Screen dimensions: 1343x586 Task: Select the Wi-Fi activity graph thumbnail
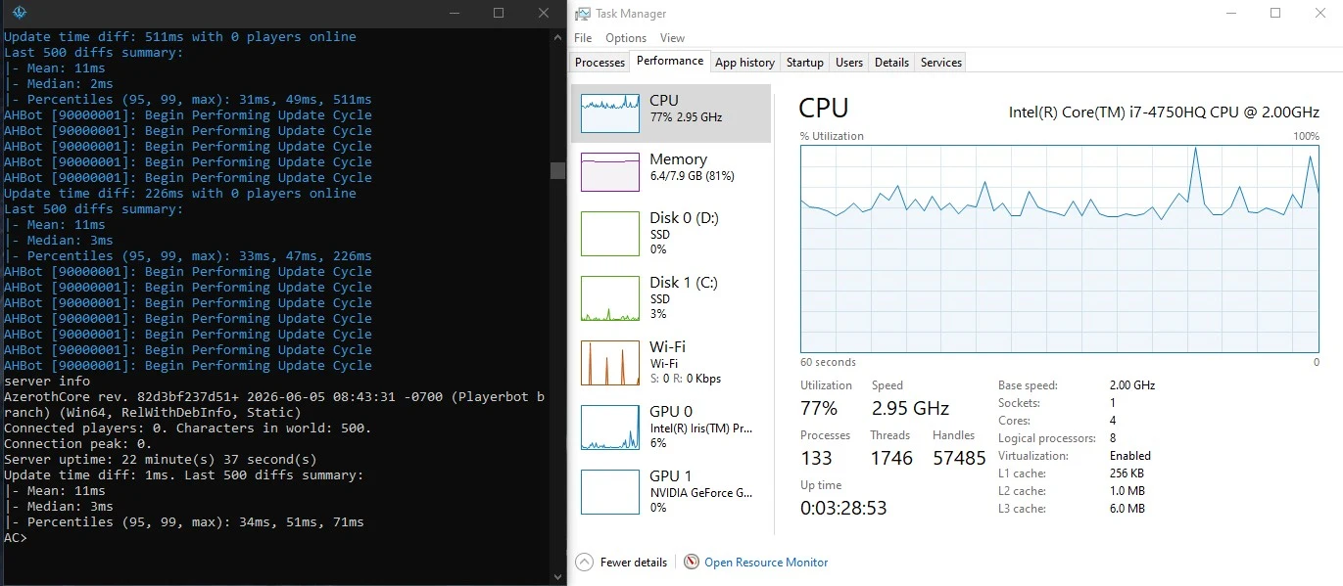pos(611,363)
